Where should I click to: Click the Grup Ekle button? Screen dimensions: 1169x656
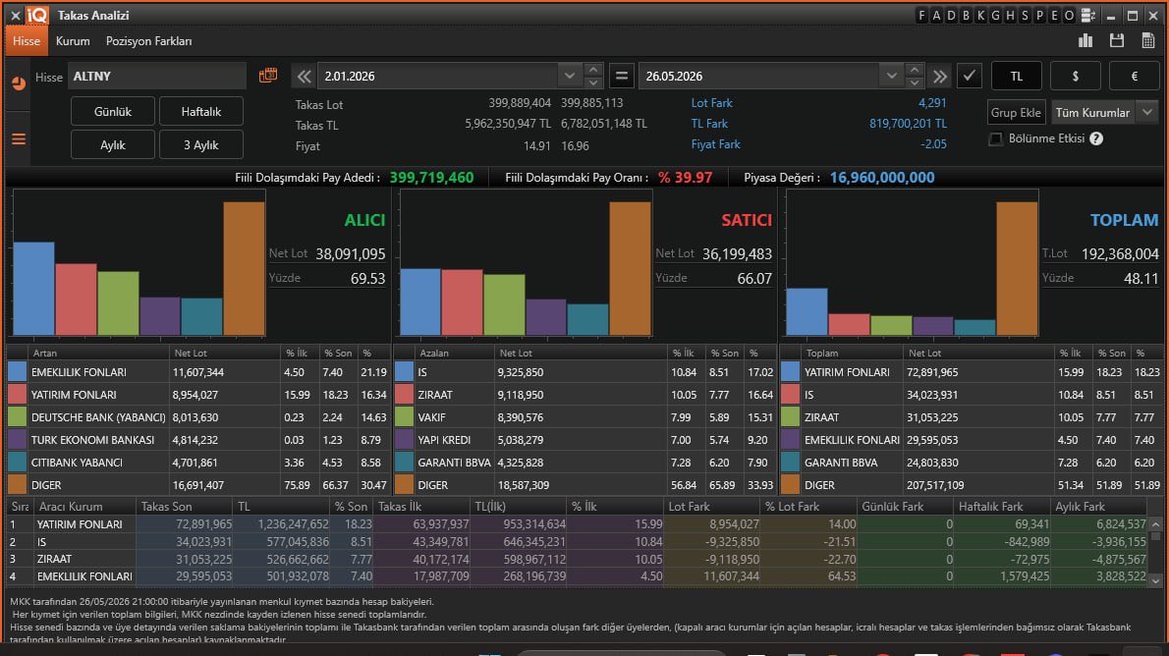point(1016,113)
